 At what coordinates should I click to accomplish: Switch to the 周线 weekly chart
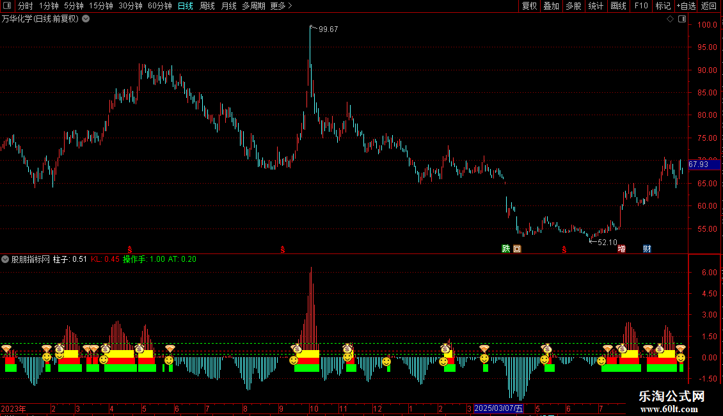pos(207,6)
